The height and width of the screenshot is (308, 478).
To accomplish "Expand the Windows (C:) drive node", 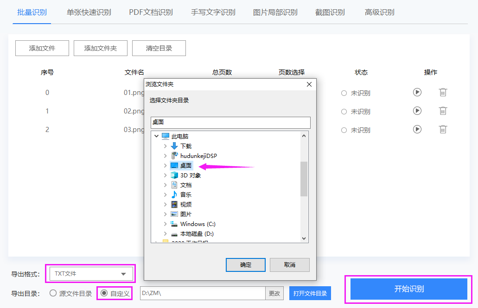I will tap(165, 224).
